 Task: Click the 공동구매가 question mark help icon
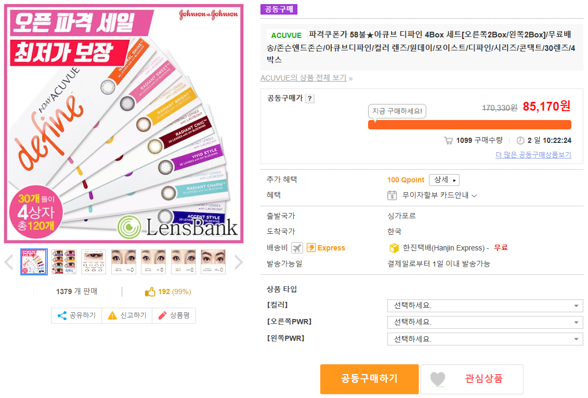309,99
